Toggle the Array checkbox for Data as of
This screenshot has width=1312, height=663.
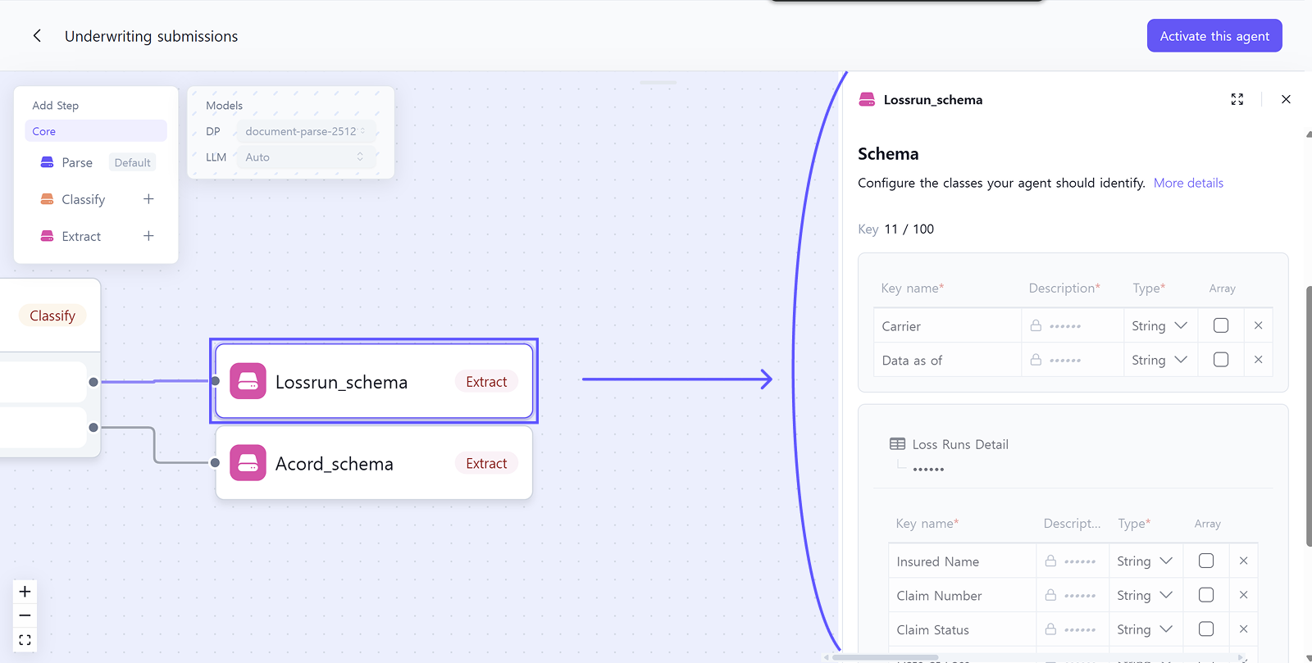[1221, 360]
